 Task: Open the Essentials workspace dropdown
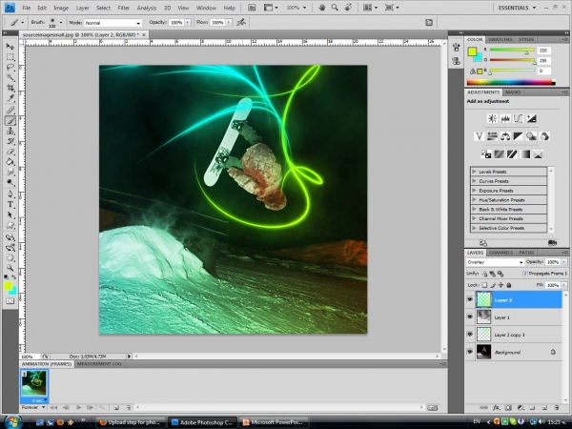(x=517, y=8)
